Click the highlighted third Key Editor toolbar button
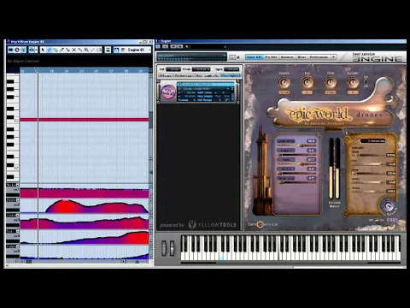 click(x=23, y=50)
